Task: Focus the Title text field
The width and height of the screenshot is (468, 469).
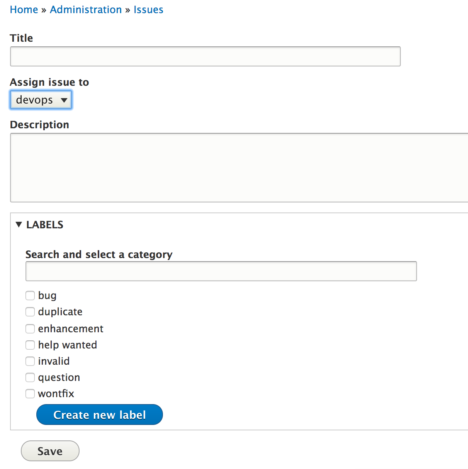Action: 205,56
